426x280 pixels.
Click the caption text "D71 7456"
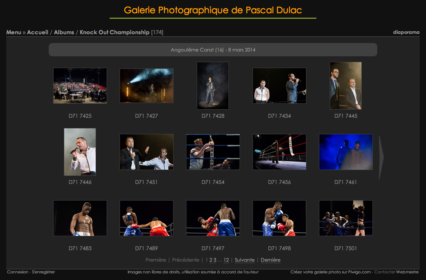pyautogui.click(x=279, y=182)
